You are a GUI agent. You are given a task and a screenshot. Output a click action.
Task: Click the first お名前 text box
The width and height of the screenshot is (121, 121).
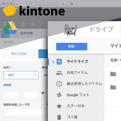coord(11,95)
